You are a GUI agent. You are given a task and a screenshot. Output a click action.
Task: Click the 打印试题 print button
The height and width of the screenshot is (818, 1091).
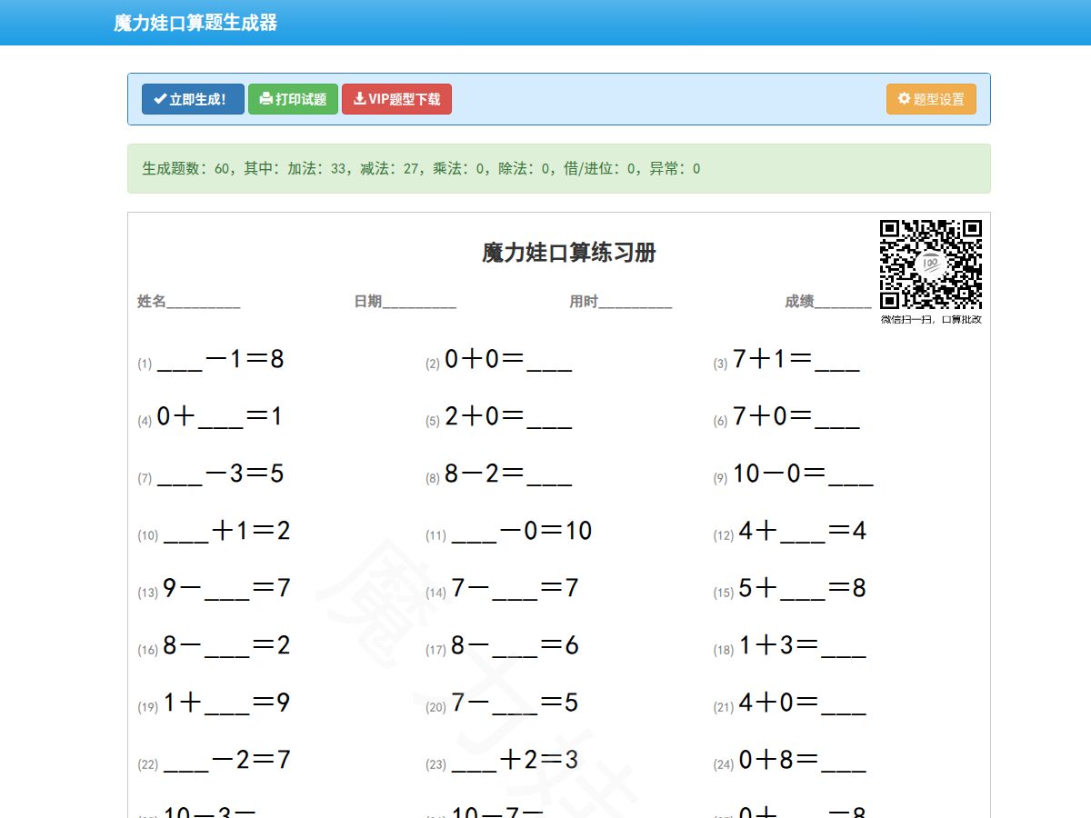point(293,99)
